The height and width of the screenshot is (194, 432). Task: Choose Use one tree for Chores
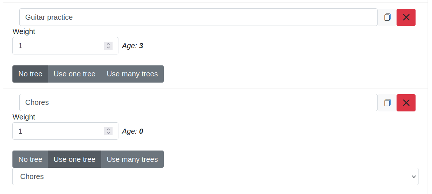(x=75, y=159)
